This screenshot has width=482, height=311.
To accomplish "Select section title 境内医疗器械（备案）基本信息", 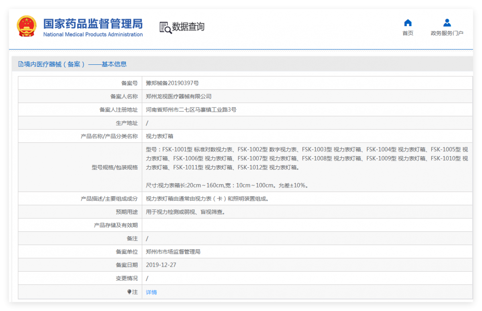I will click(x=75, y=64).
